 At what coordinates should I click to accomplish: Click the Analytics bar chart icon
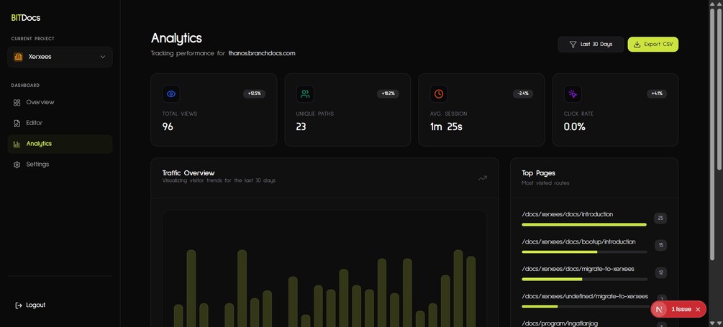point(17,144)
